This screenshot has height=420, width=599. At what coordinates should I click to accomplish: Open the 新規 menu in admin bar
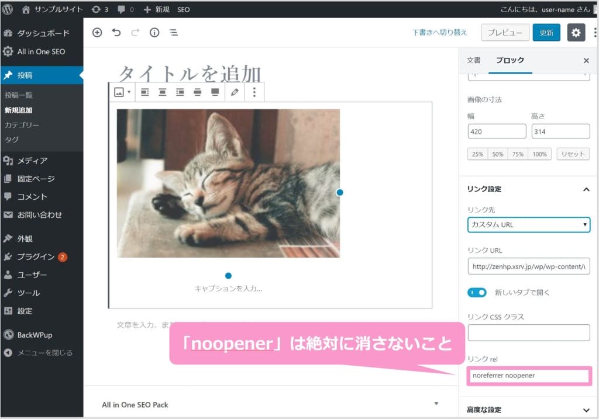coord(156,9)
